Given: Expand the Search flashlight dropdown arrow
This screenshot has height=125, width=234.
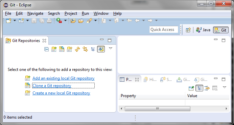Looking at the screenshot, I should click(95, 20).
